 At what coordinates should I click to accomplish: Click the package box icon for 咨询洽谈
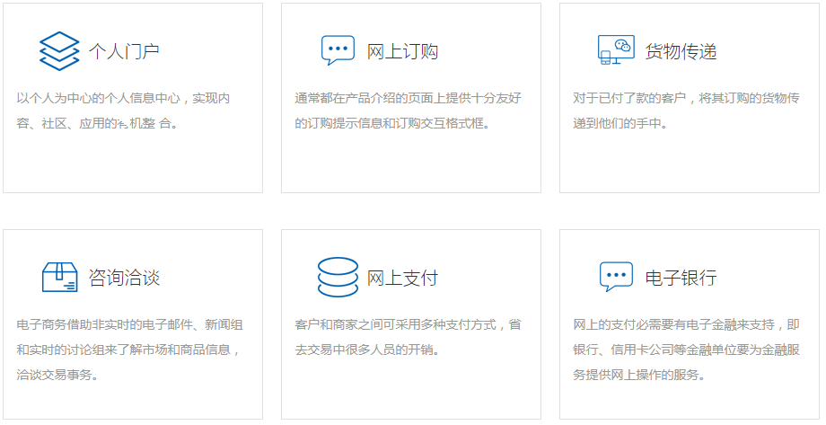(59, 277)
